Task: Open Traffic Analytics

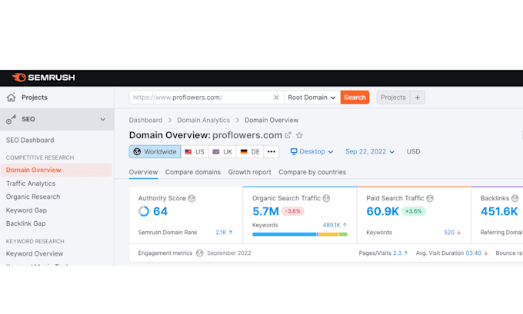Action: coord(31,183)
